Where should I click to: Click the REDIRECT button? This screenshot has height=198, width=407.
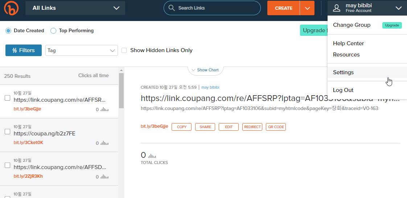[x=252, y=127]
